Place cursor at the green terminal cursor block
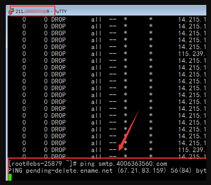This screenshot has height=185, width=211. 10,177
